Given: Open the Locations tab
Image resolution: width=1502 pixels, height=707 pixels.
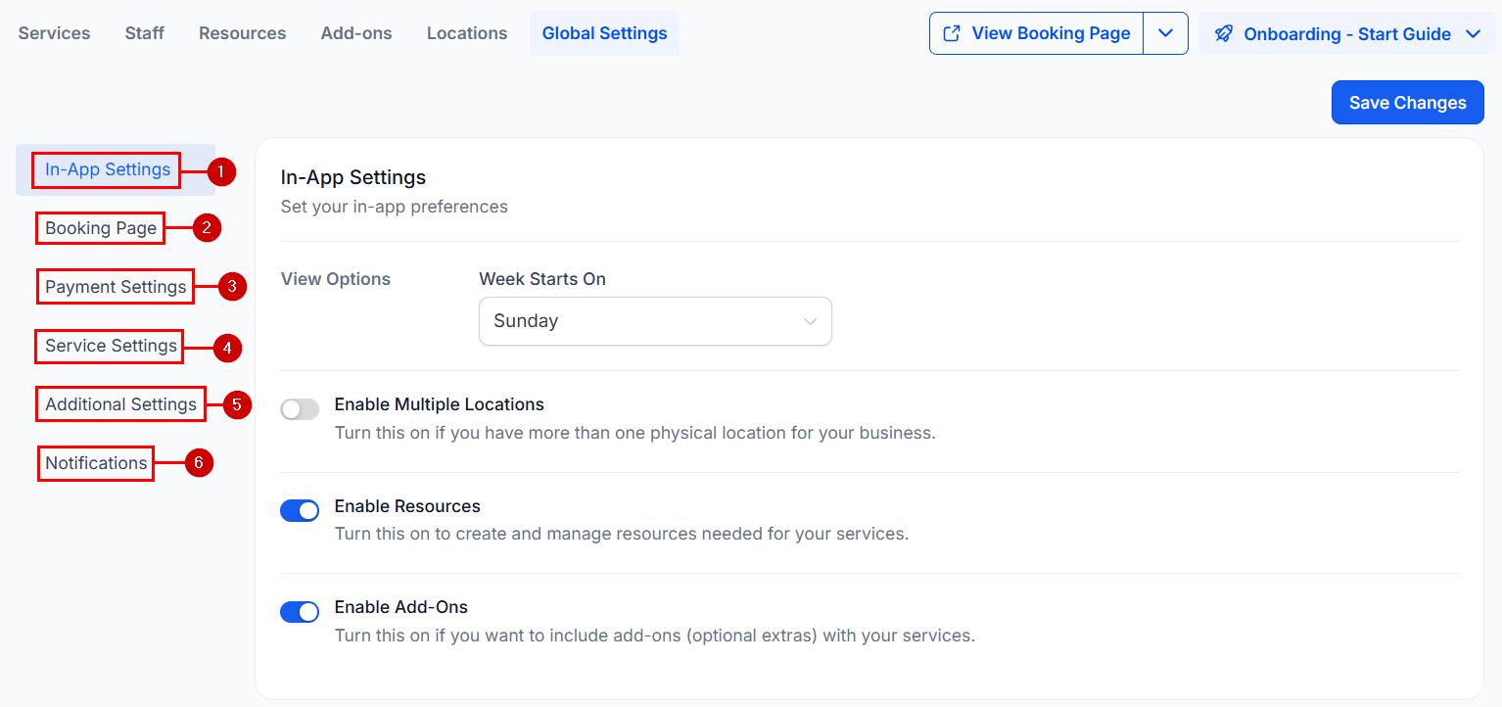Looking at the screenshot, I should point(466,32).
